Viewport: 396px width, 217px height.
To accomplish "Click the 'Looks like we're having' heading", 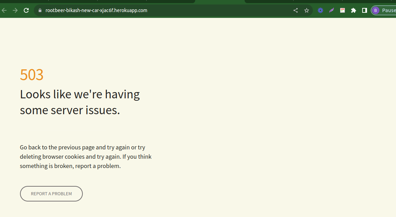I will [x=80, y=102].
